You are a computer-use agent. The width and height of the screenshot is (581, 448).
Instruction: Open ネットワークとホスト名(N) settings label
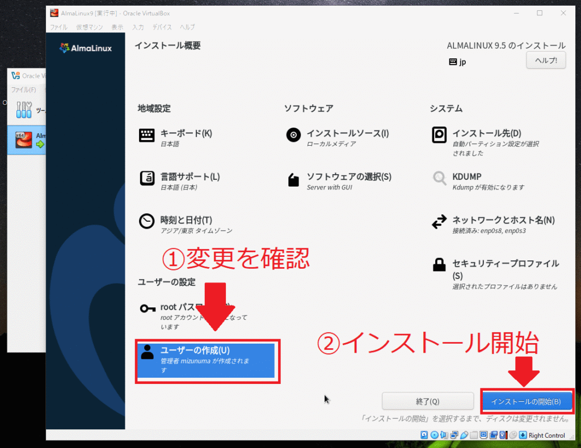tap(503, 220)
